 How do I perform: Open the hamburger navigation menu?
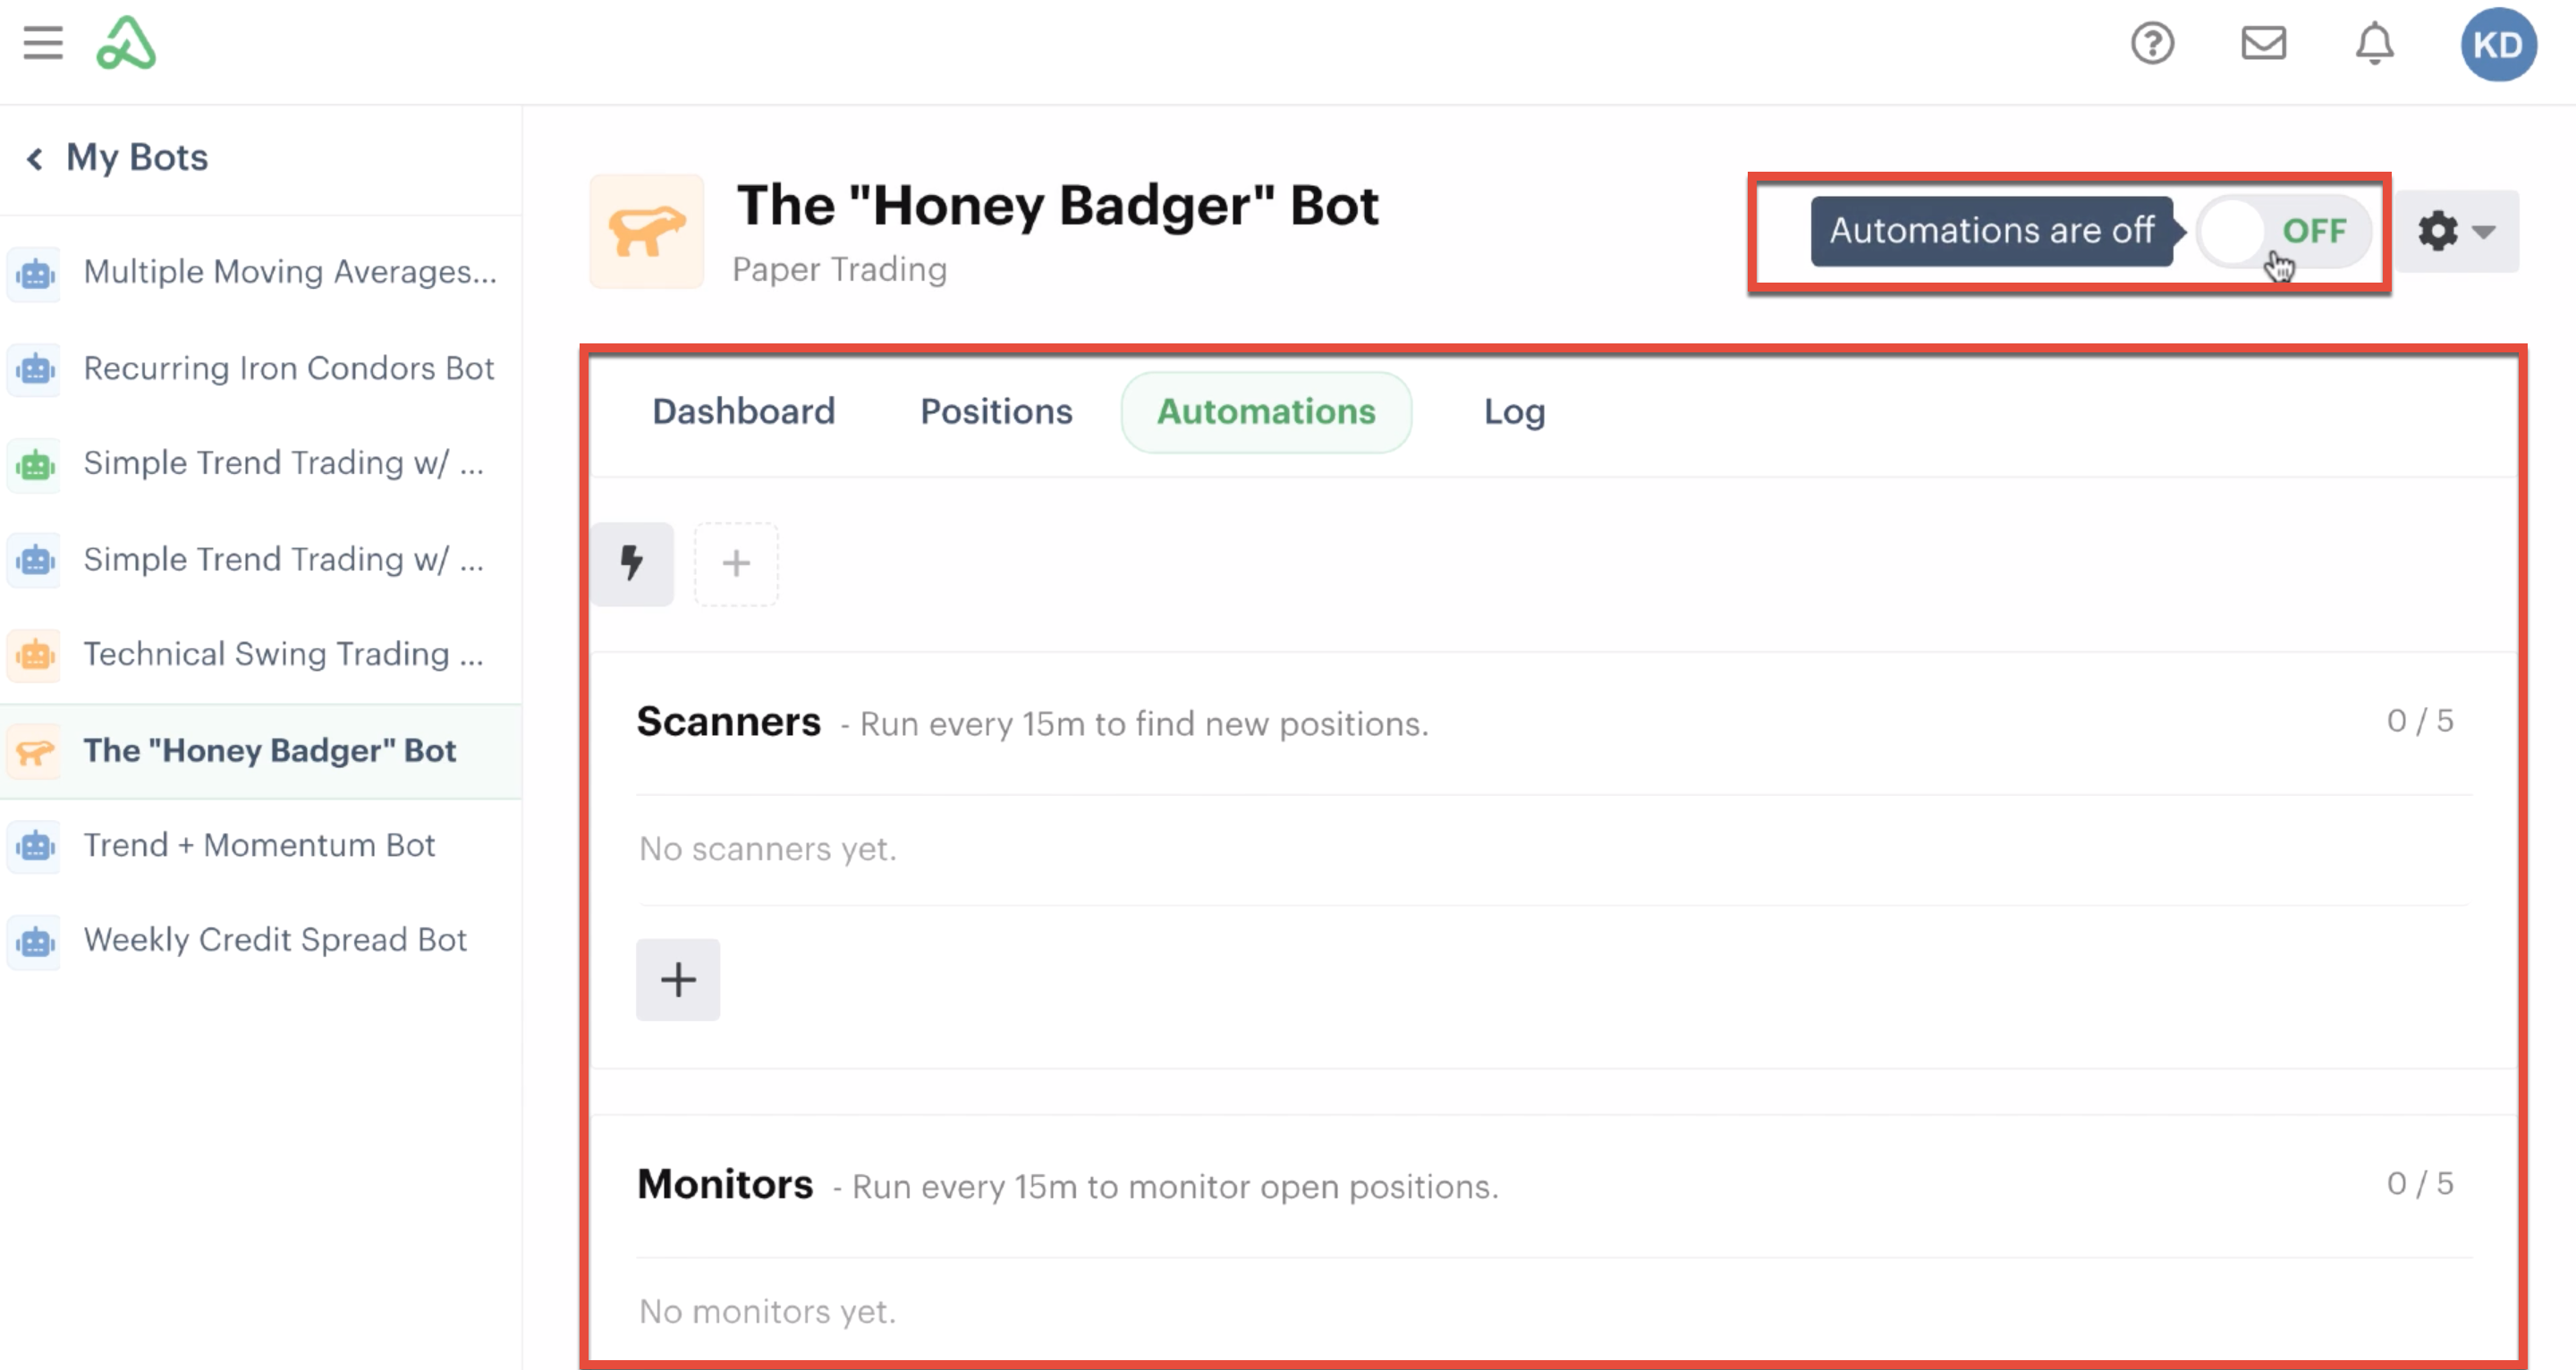pyautogui.click(x=43, y=43)
